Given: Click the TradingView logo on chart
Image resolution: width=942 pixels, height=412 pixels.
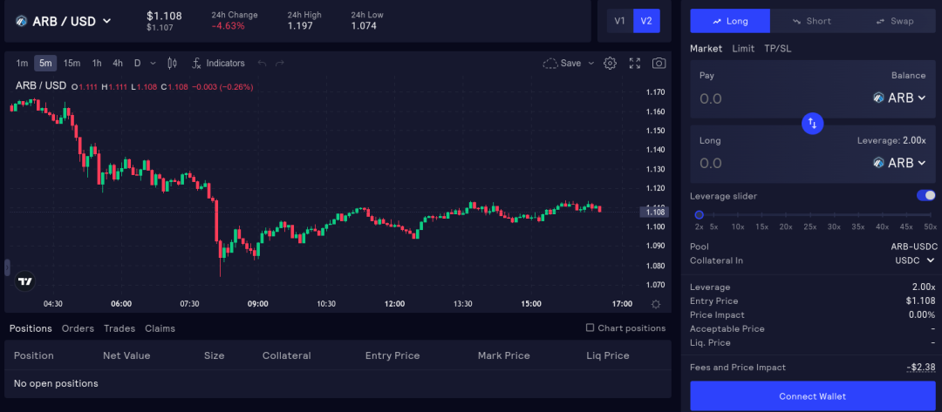Looking at the screenshot, I should (25, 280).
